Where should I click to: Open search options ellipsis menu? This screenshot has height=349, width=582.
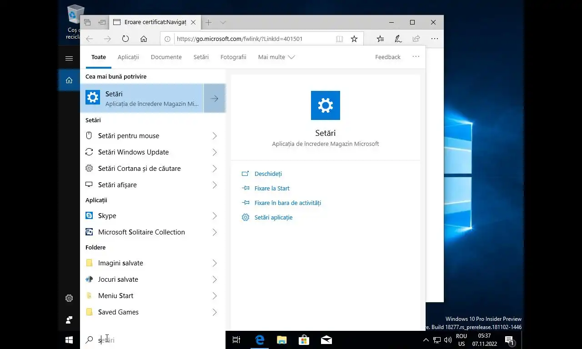tap(416, 57)
